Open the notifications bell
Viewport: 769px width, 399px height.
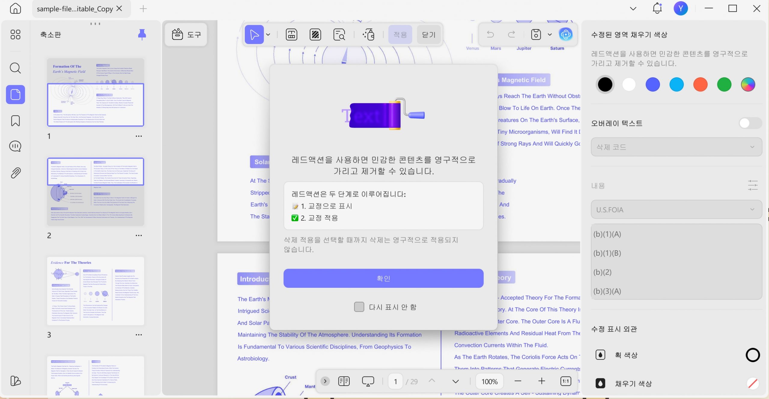(657, 8)
